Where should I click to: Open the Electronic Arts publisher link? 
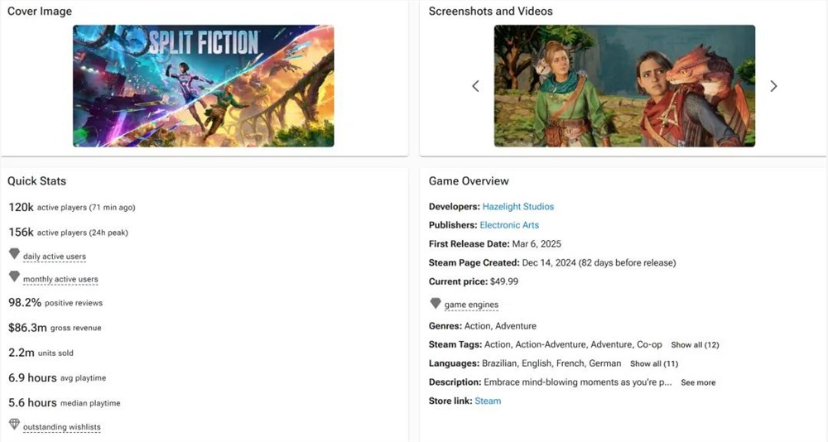[x=509, y=225]
